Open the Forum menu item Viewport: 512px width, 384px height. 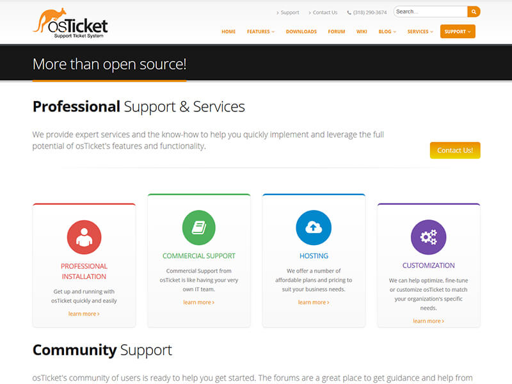337,31
